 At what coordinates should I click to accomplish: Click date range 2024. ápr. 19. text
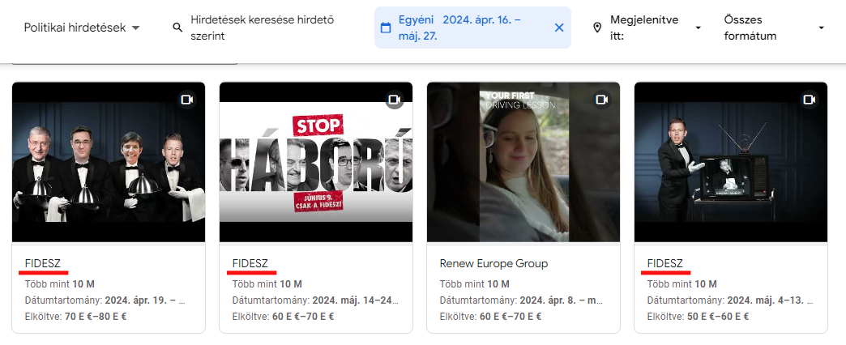coord(145,300)
